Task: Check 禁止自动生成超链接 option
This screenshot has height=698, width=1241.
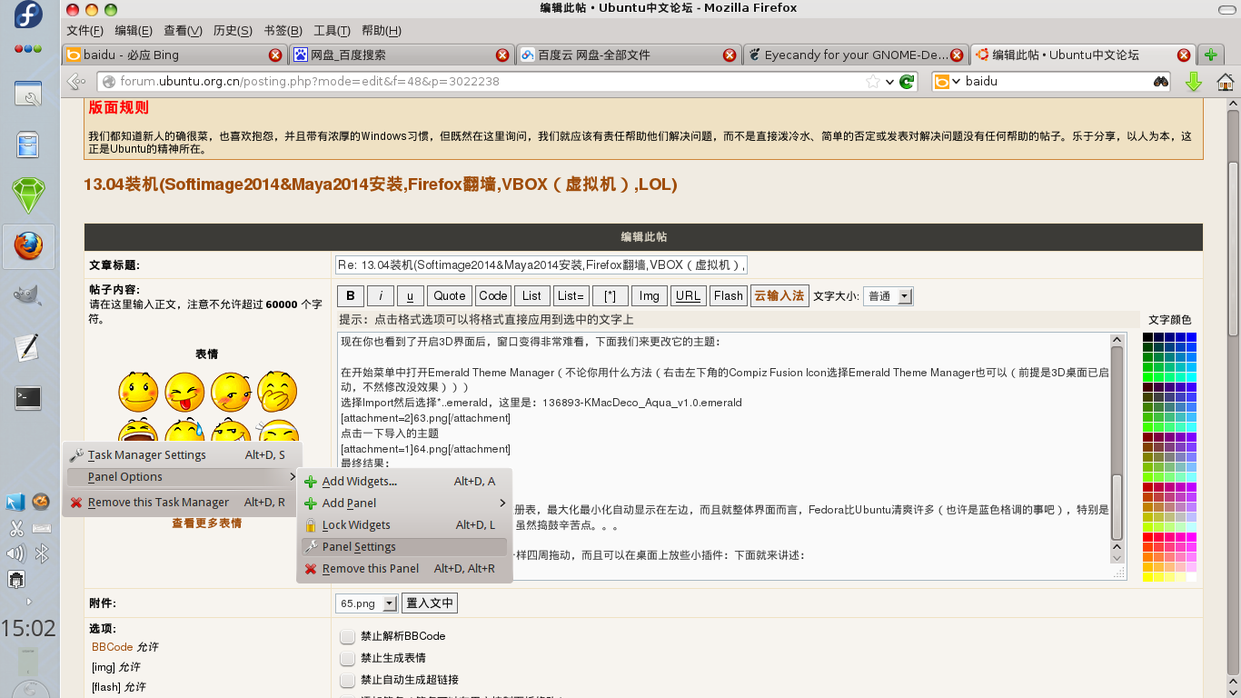Action: point(347,680)
